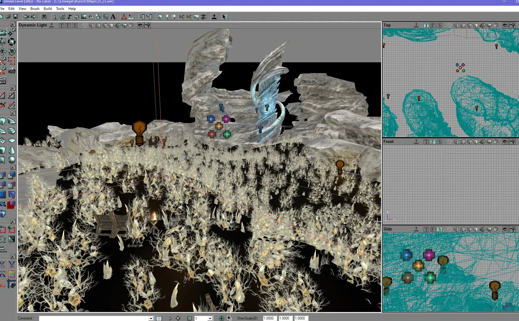519x321 pixels.
Task: Activate the context help pointer icon
Action: (225, 17)
